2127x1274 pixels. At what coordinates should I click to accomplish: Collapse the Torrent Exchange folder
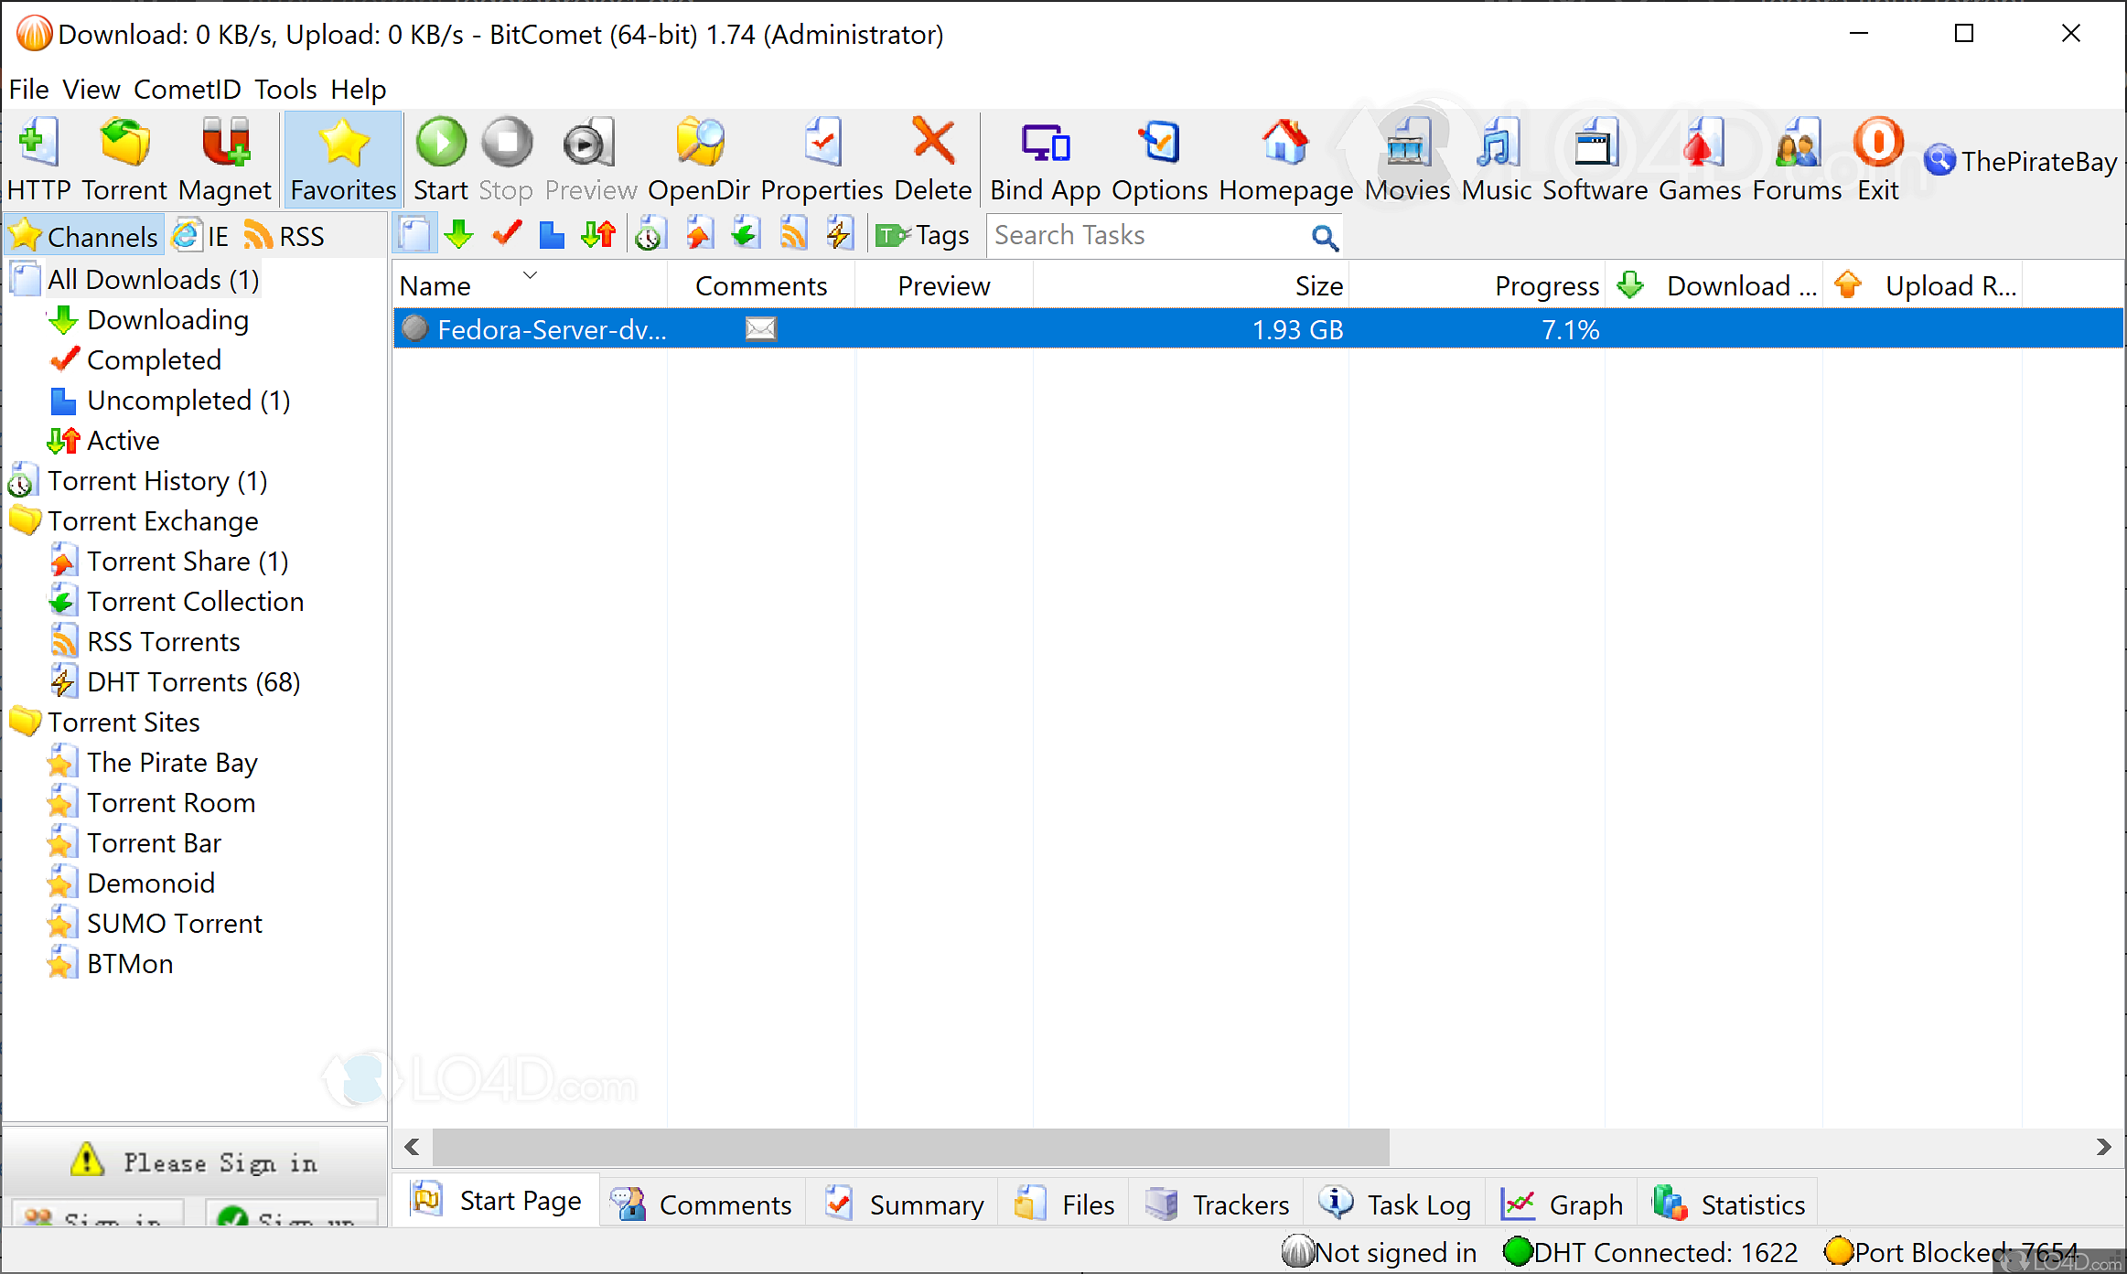(x=26, y=521)
